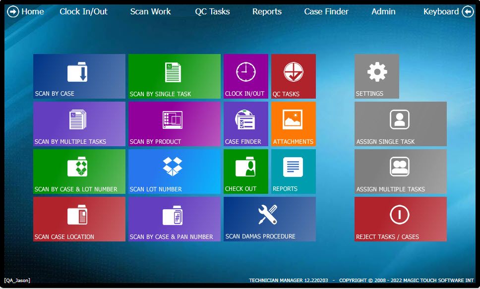Open the Case Finder tile
The height and width of the screenshot is (289, 480).
click(245, 124)
